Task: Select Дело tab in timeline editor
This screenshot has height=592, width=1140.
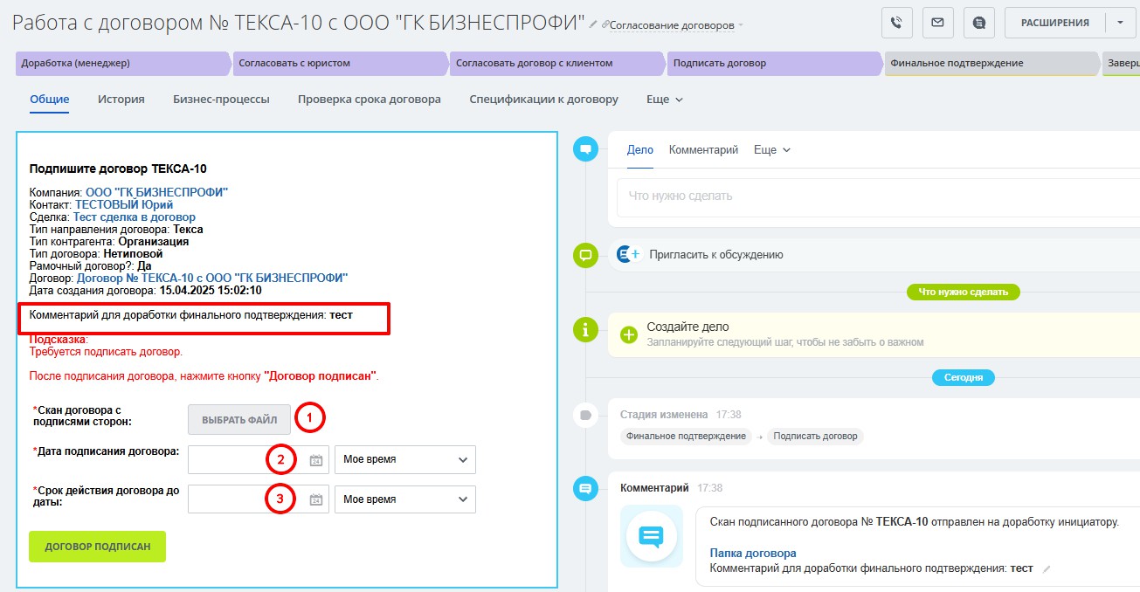Action: click(x=640, y=150)
